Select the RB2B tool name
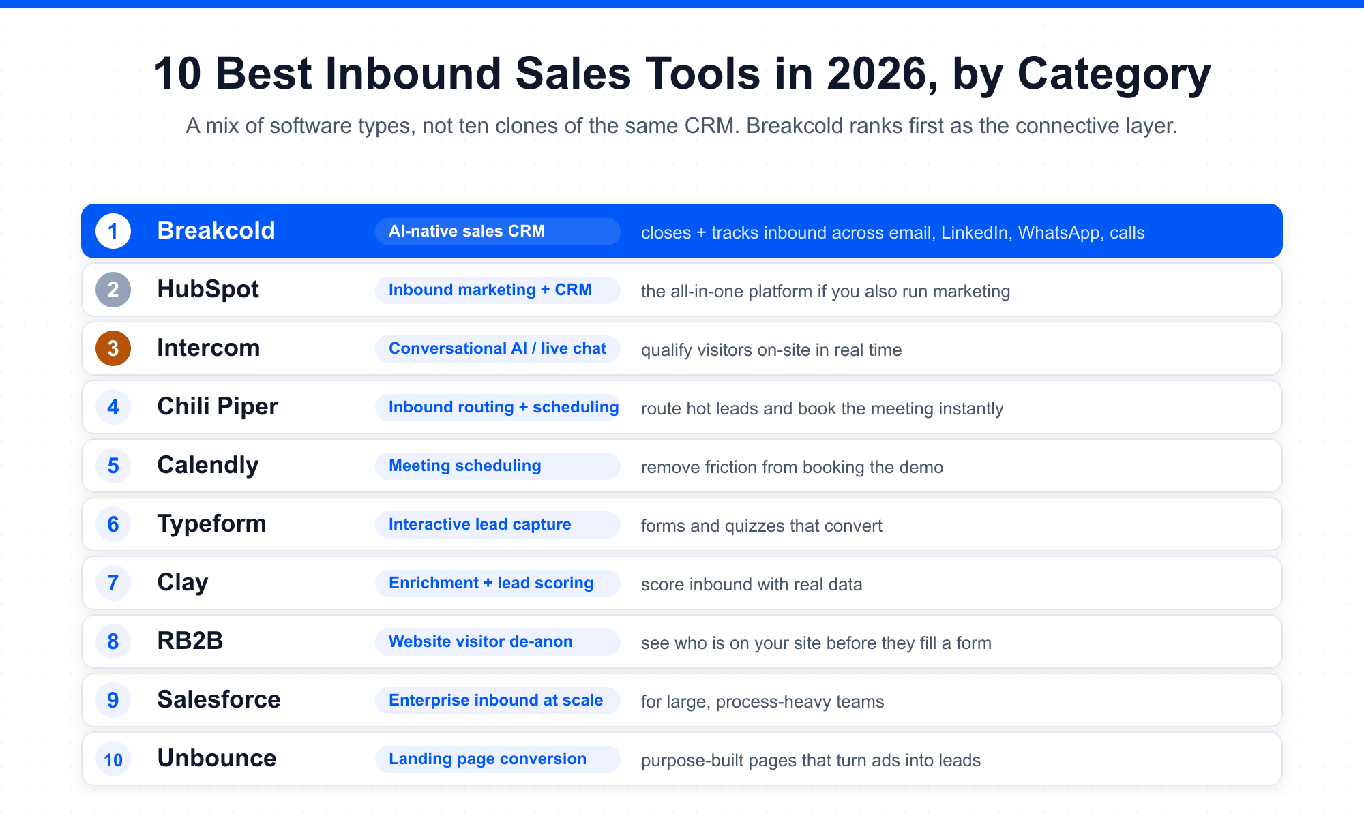This screenshot has width=1364, height=818. tap(190, 641)
